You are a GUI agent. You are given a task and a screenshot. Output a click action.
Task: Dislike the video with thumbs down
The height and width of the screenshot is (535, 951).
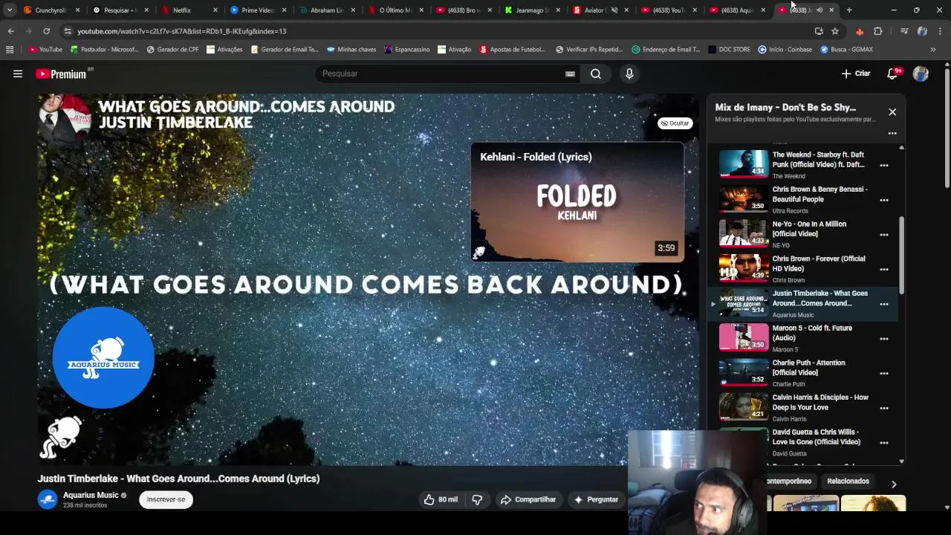tap(477, 499)
